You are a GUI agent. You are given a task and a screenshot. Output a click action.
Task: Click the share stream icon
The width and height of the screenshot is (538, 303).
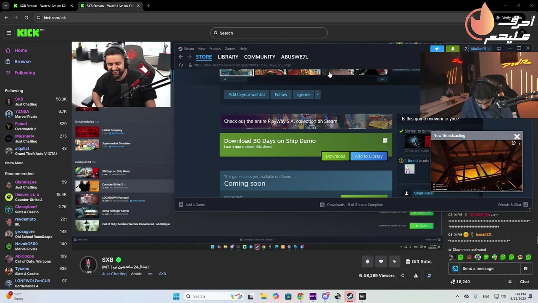[402, 276]
